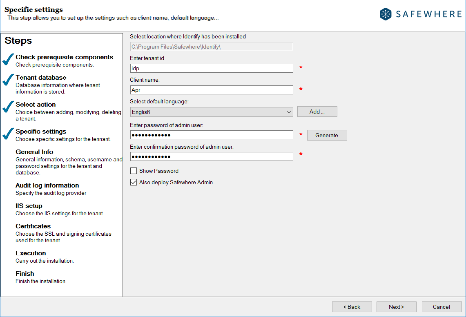Click the 'Enter tenant id' label
Image resolution: width=466 pixels, height=317 pixels.
tap(147, 58)
